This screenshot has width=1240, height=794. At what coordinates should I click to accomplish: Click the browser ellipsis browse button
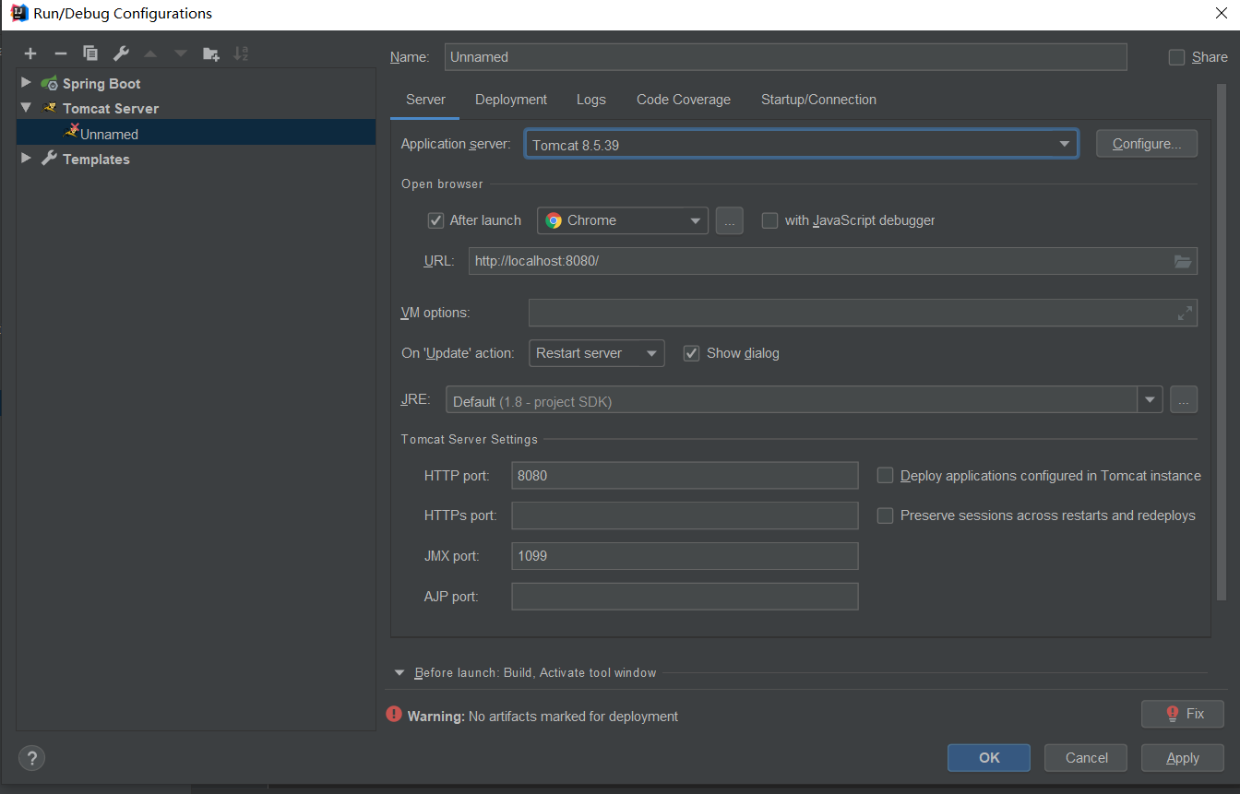click(729, 220)
